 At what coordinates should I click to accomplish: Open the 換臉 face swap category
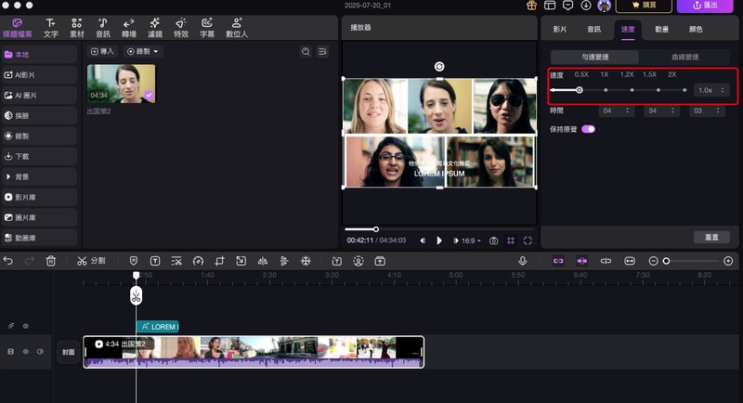click(39, 115)
